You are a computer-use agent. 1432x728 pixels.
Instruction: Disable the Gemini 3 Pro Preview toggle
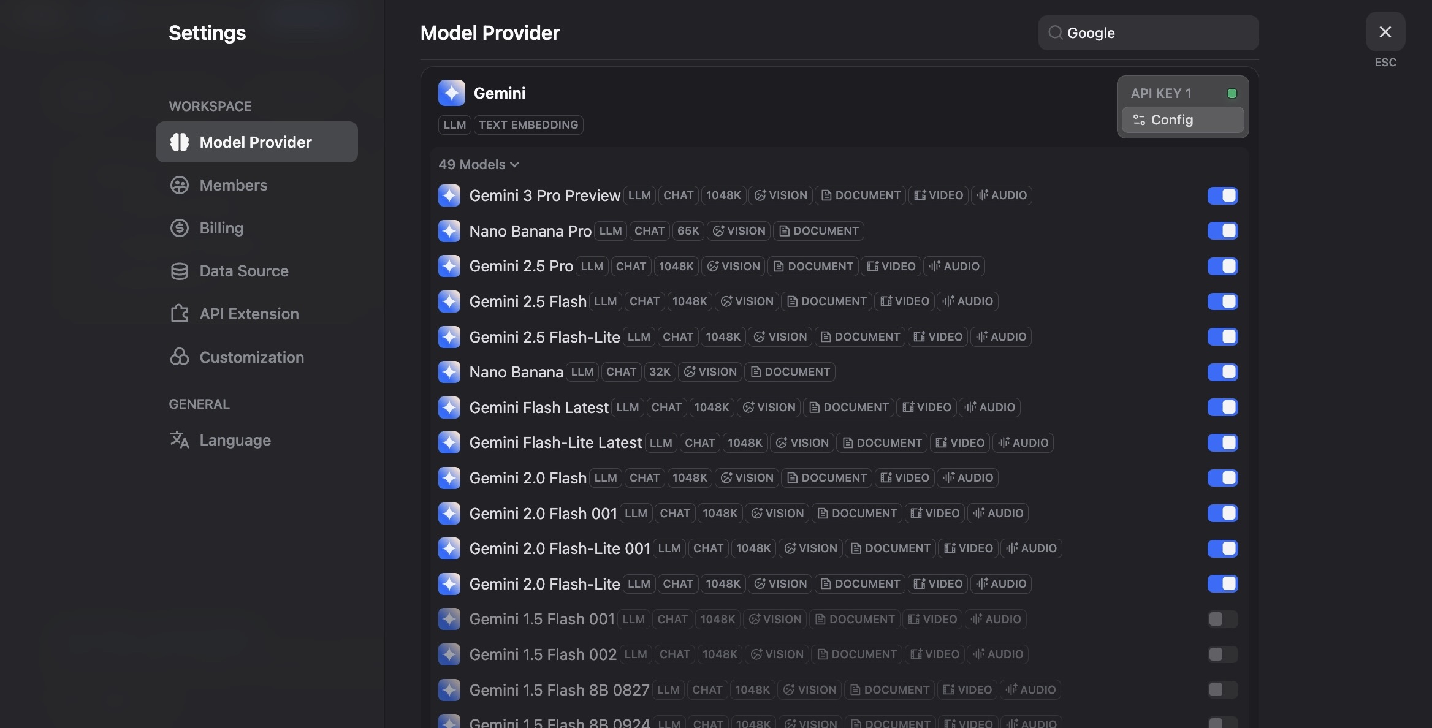(1222, 195)
